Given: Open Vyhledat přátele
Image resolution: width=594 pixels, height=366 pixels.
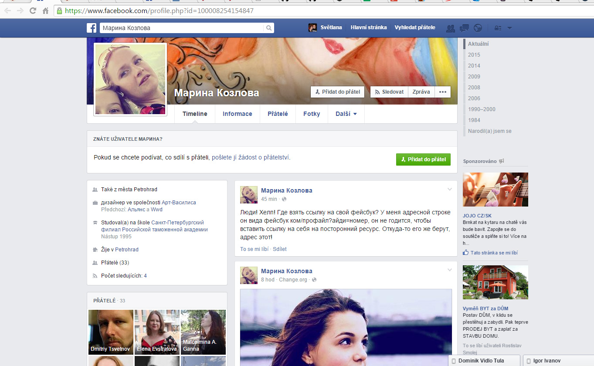Looking at the screenshot, I should 415,27.
